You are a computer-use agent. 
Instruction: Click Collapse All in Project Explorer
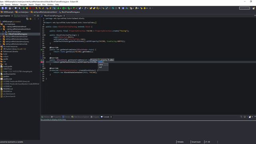27,19
